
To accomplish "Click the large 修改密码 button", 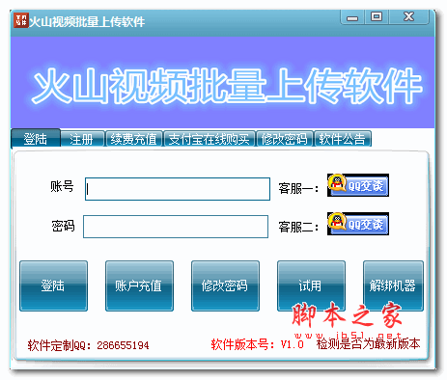I will point(225,285).
